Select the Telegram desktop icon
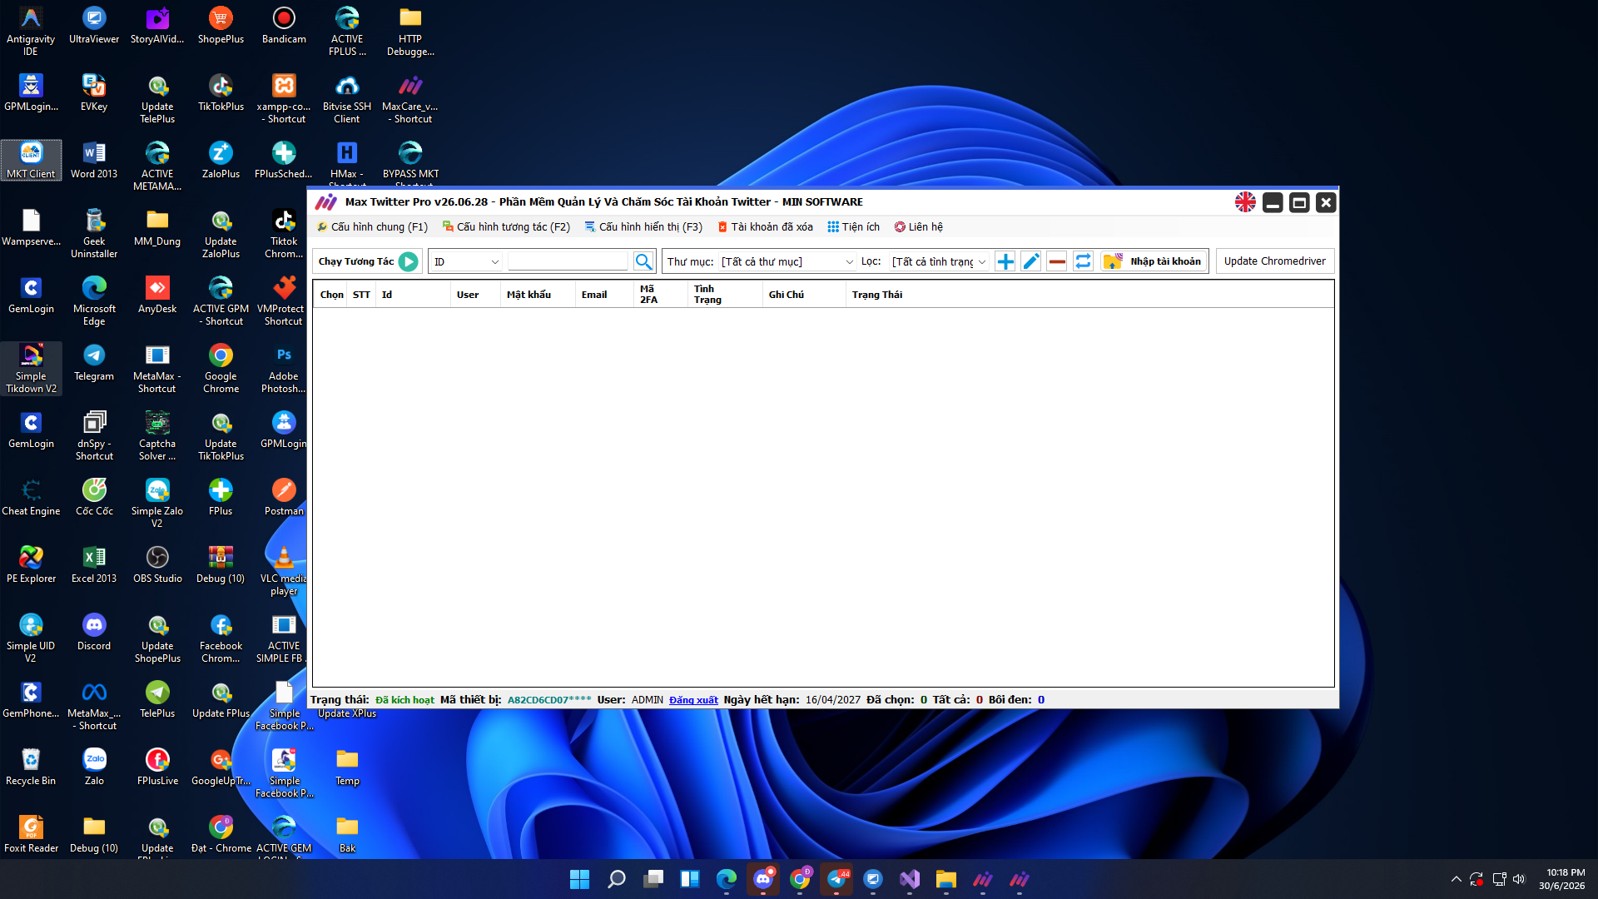This screenshot has height=899, width=1598. [x=94, y=362]
